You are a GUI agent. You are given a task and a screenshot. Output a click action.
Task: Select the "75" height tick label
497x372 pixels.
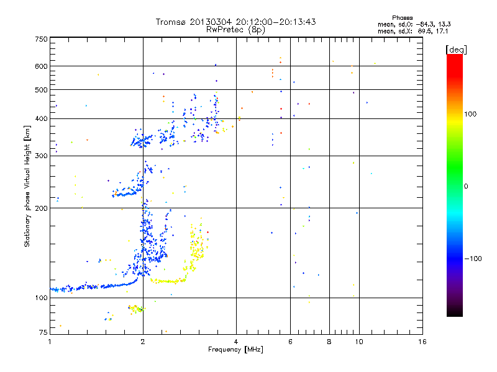tap(43, 332)
